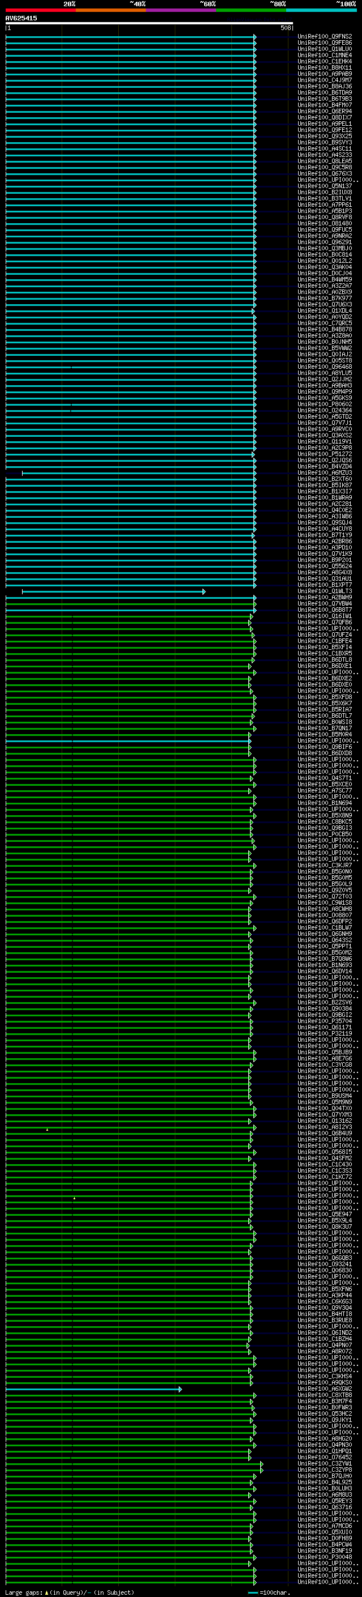Click the short cyan alignment bar for Q1WLT3
Image resolution: width=362 pixels, height=1597 pixels.
tap(114, 591)
